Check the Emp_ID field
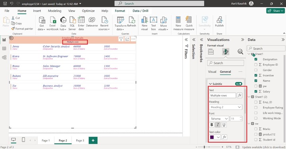Viewport: 286px width, 149px height. 256,102
